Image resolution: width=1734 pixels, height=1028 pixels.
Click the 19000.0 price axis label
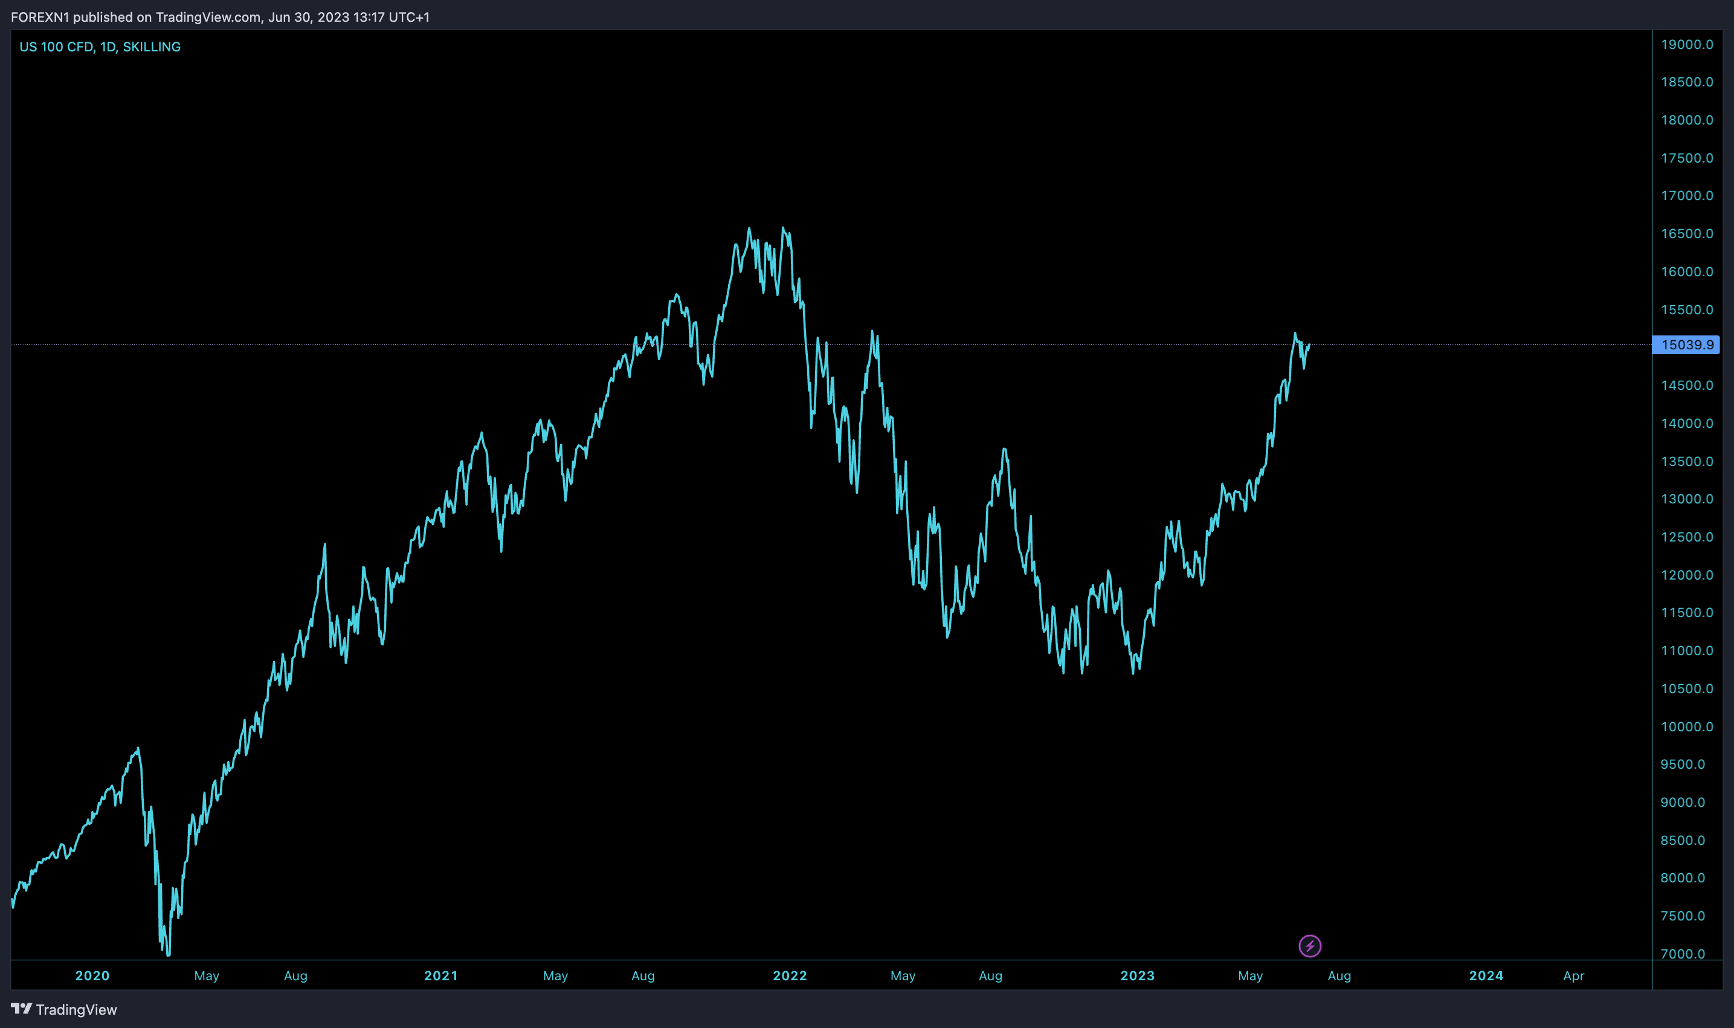[1687, 44]
